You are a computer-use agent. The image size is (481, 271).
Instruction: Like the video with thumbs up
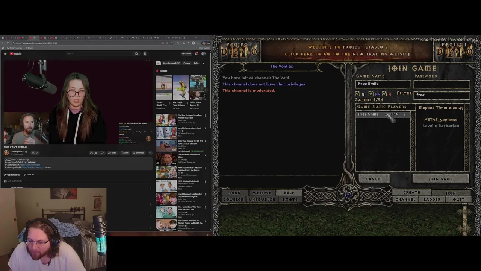pos(93,153)
